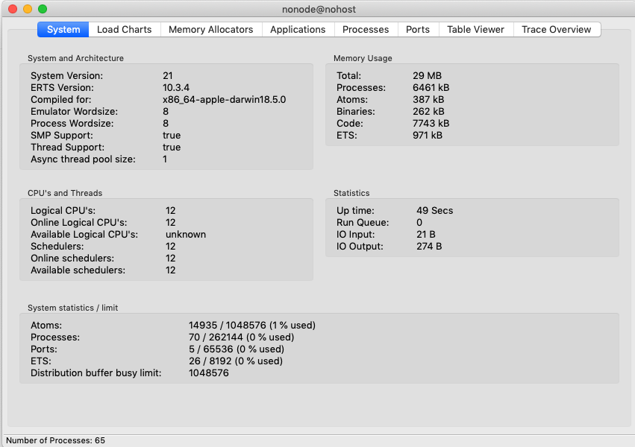Click the busy limit value 1048576
The height and width of the screenshot is (447, 635).
click(x=209, y=373)
